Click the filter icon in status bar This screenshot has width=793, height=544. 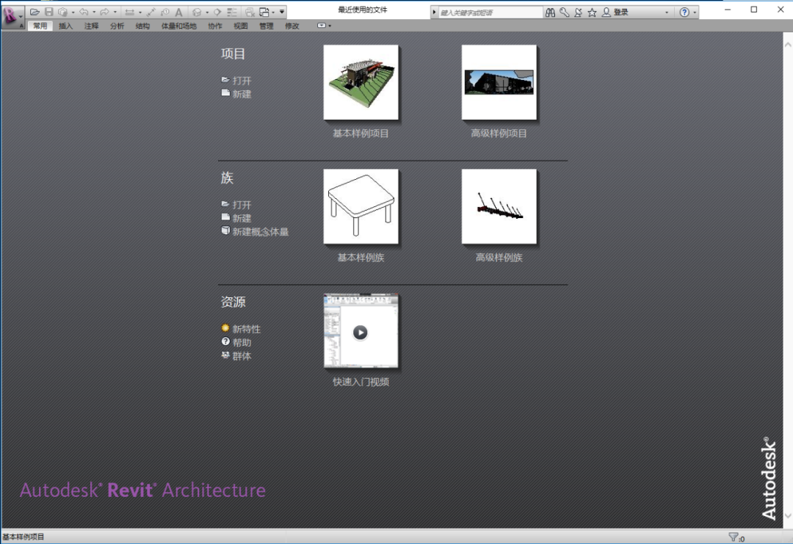coord(733,537)
